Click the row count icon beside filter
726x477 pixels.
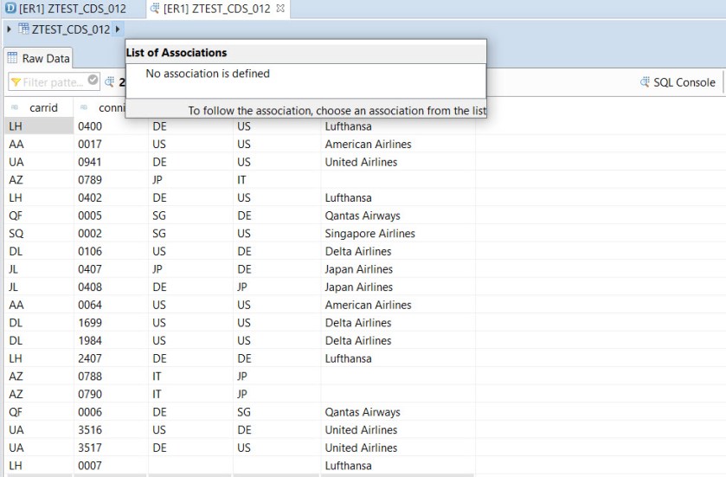tap(110, 82)
